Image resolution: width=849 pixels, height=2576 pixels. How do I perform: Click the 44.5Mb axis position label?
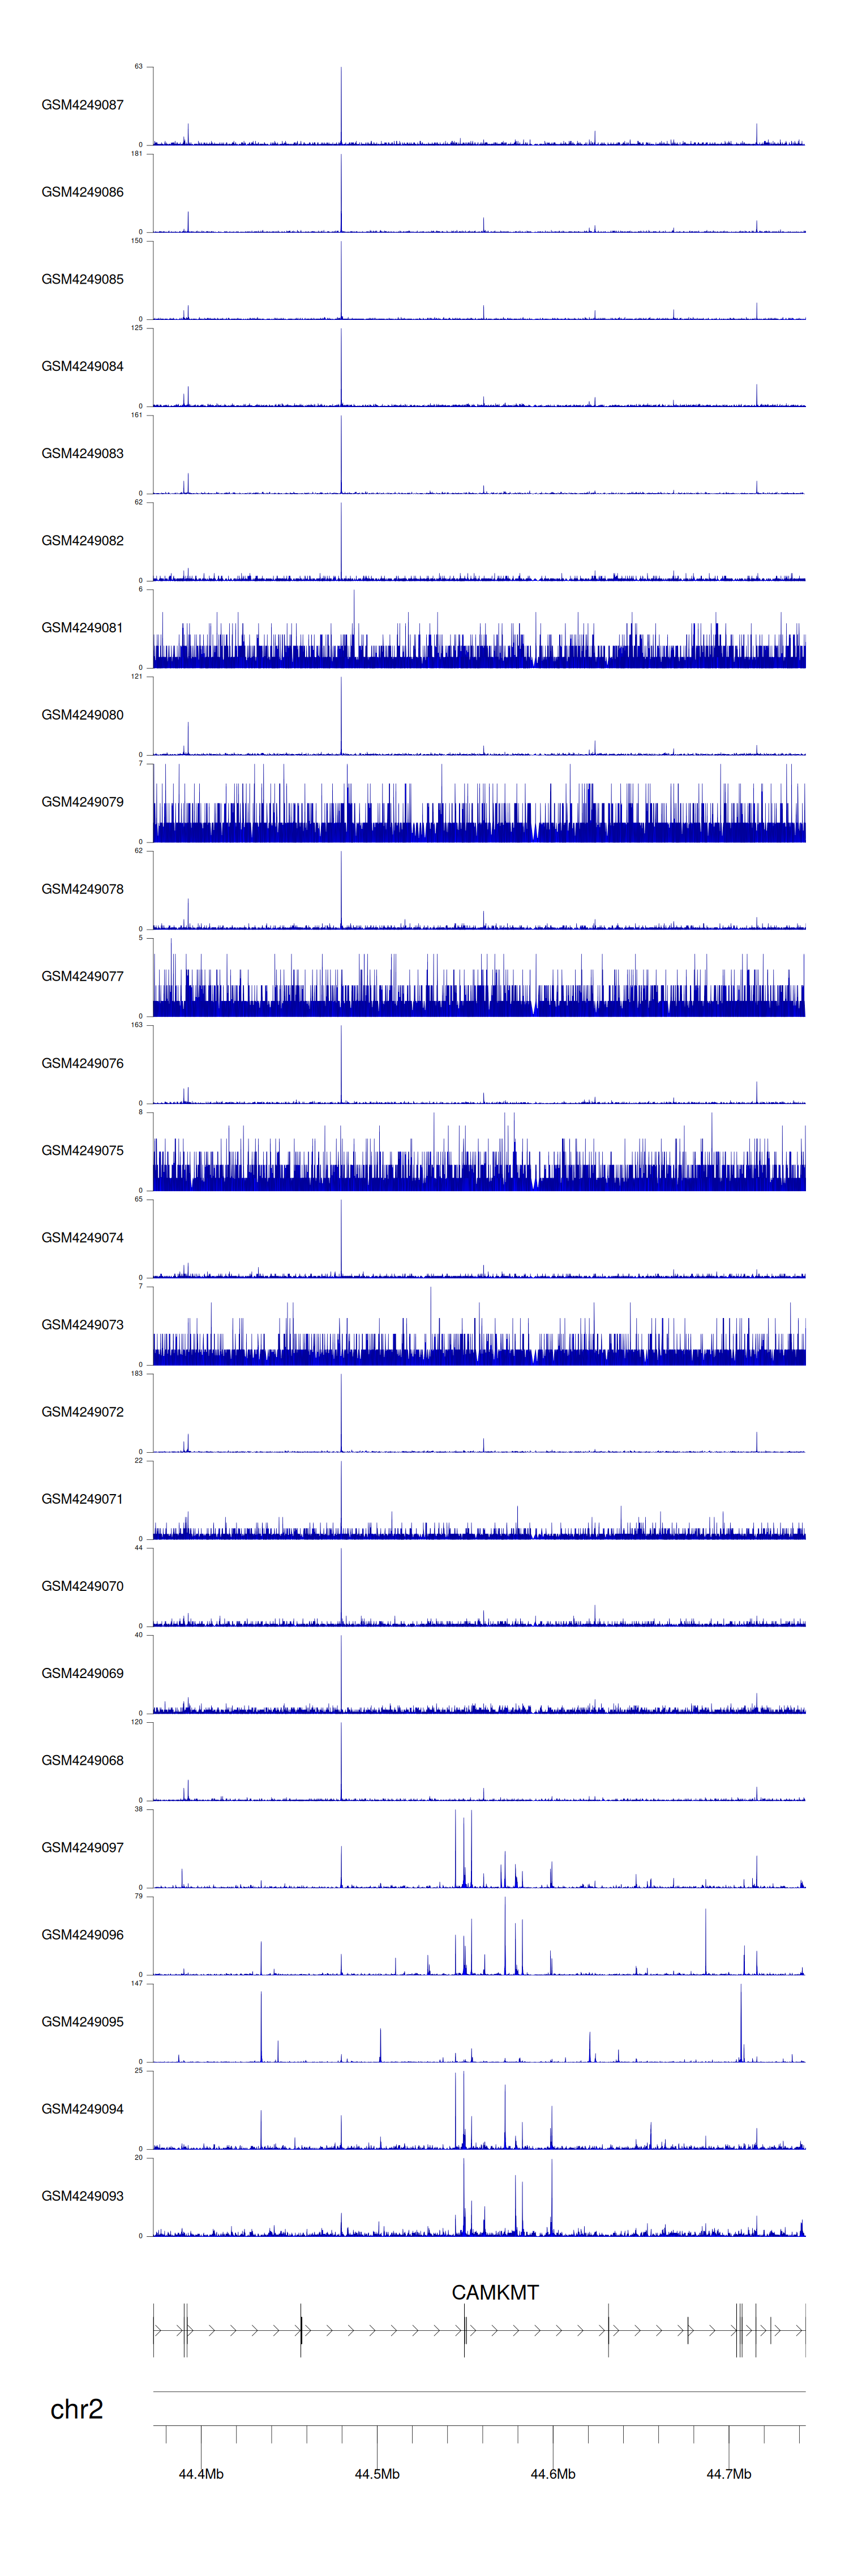coord(377,2473)
